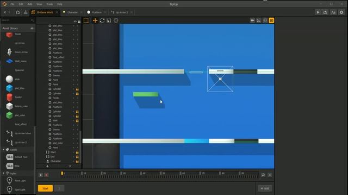Play the timeline animation
The width and height of the screenshot is (348, 195).
(x=41, y=175)
